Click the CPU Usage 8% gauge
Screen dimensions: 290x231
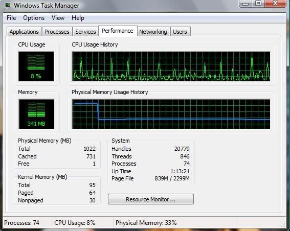pyautogui.click(x=36, y=66)
